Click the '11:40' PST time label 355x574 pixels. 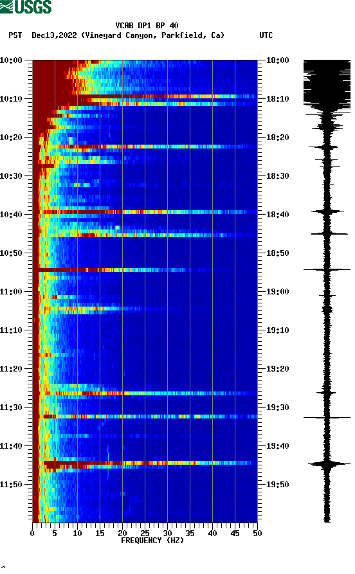point(11,446)
